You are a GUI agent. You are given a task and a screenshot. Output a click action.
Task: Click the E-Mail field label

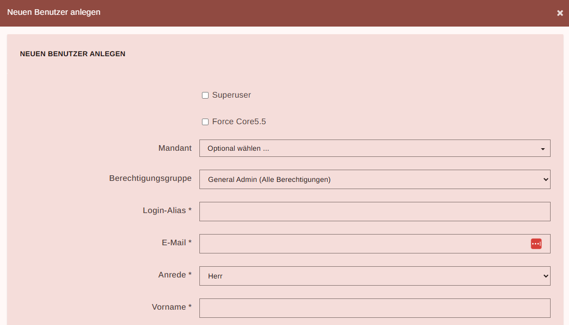(x=176, y=243)
